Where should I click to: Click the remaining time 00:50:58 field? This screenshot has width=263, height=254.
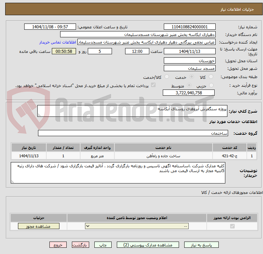(x=64, y=51)
